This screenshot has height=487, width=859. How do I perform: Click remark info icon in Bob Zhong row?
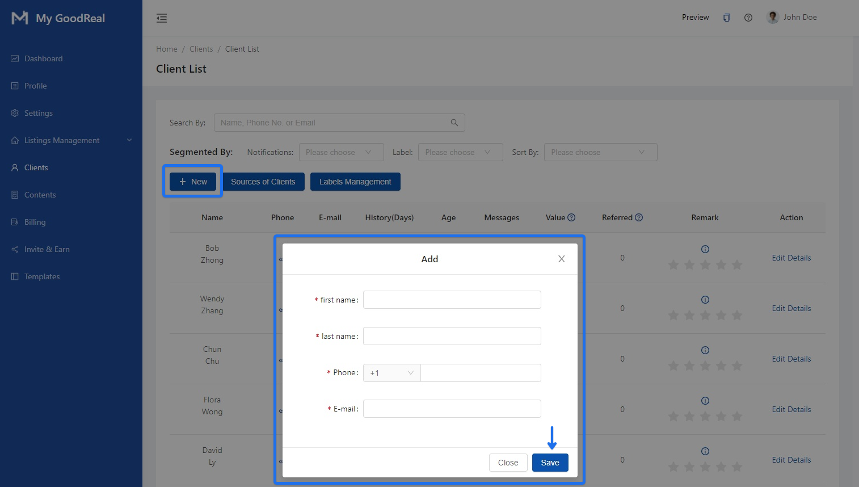click(705, 249)
